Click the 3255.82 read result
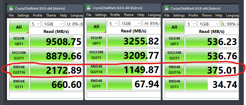The width and height of the screenshot is (246, 105). pyautogui.click(x=134, y=40)
